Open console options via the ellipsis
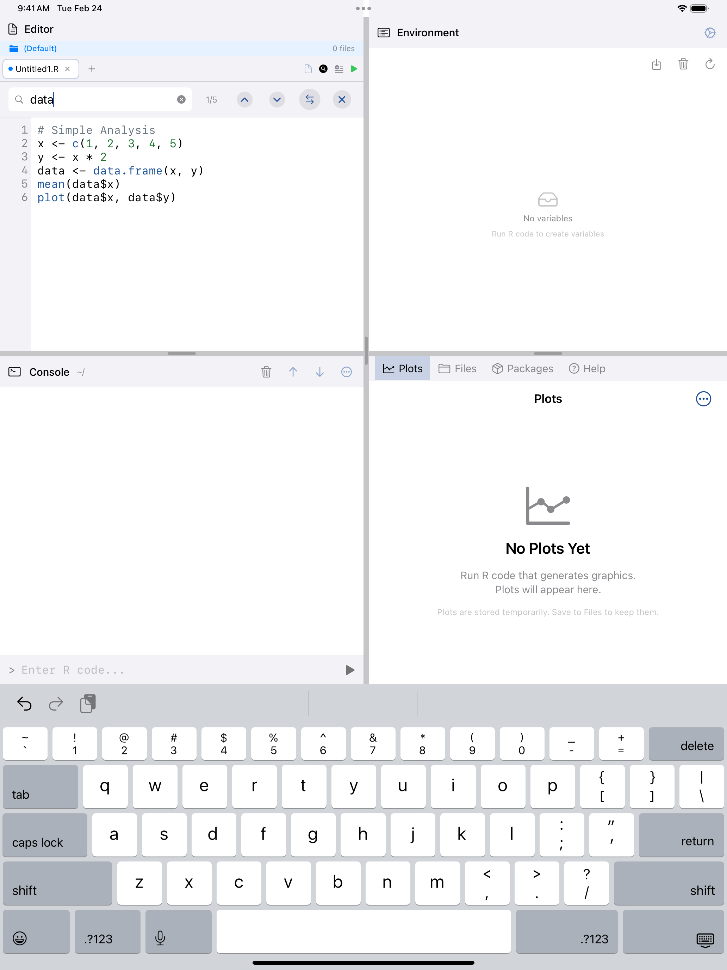Viewport: 727px width, 970px height. point(347,372)
